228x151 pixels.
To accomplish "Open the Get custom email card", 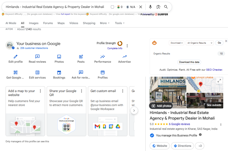I will pos(108,111).
